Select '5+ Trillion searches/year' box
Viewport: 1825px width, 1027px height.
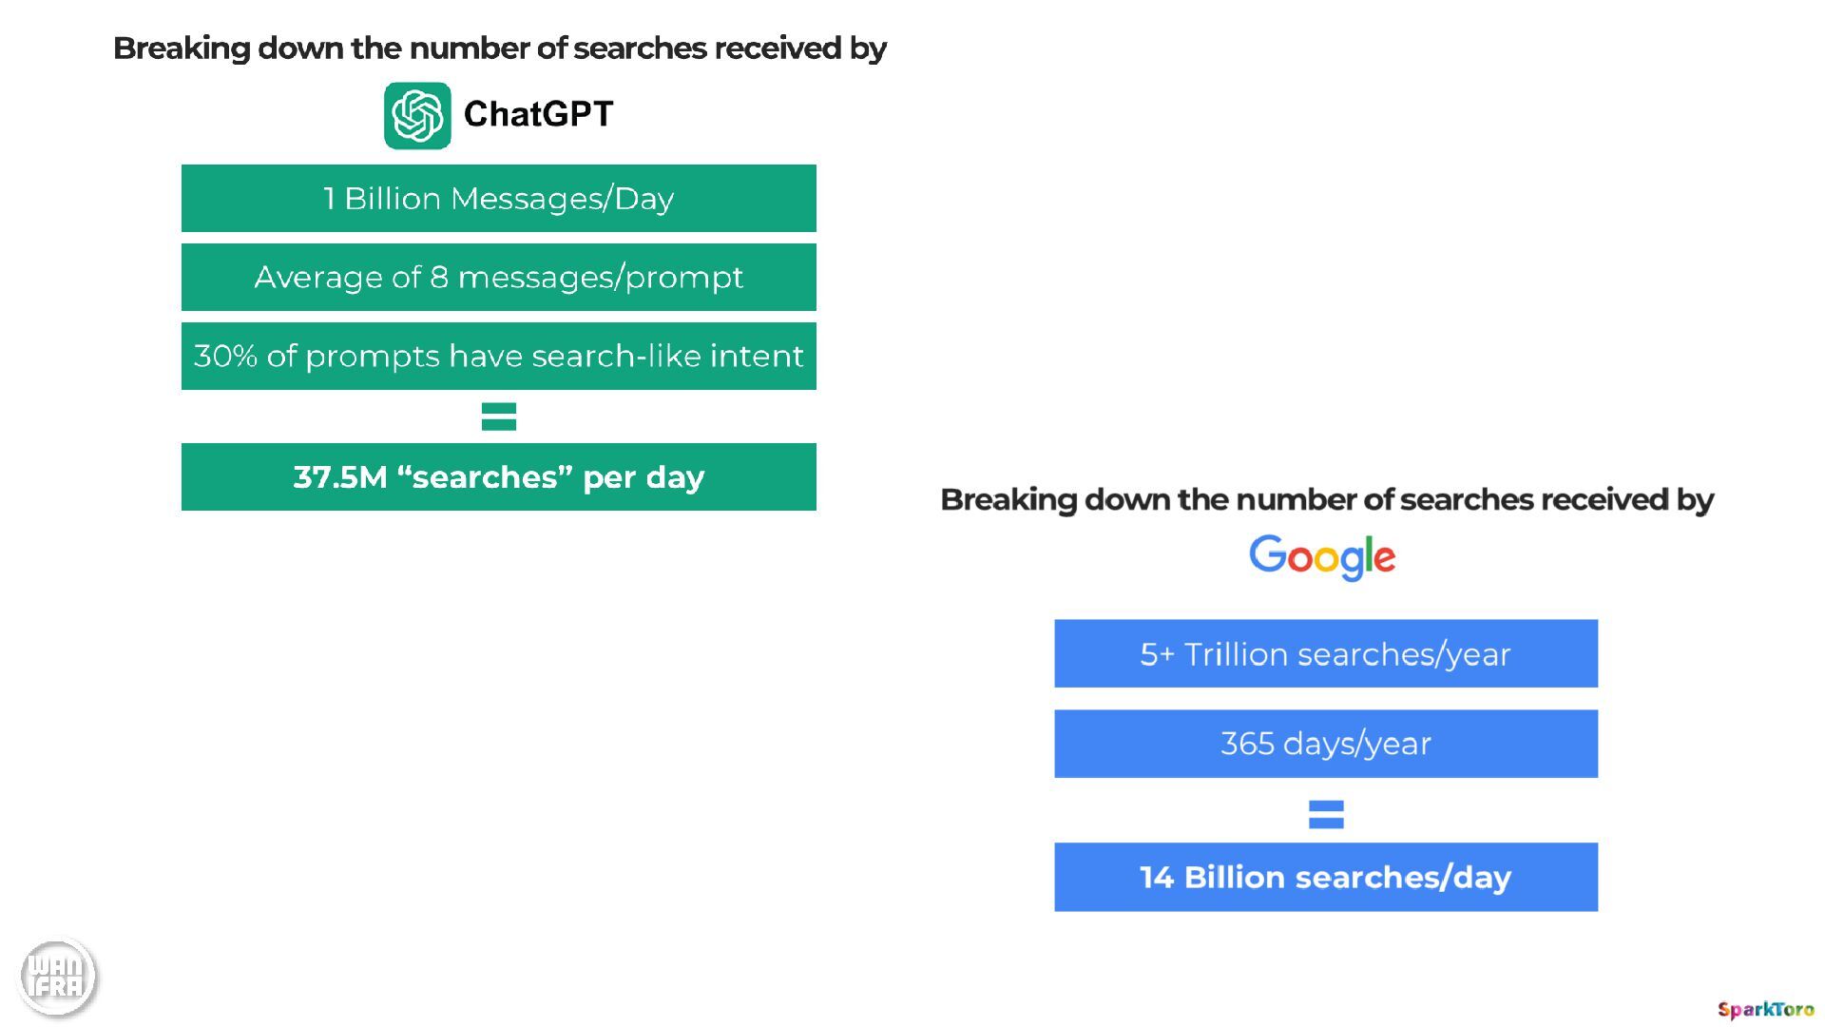(1325, 653)
